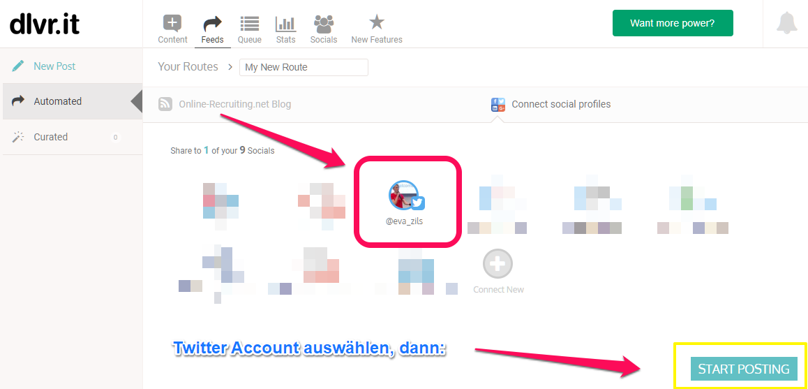Go to New Post in sidebar
The image size is (808, 389).
54,66
